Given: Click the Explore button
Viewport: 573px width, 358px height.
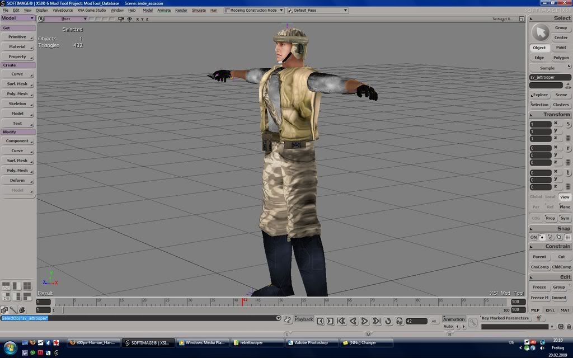Looking at the screenshot, I should tap(539, 95).
